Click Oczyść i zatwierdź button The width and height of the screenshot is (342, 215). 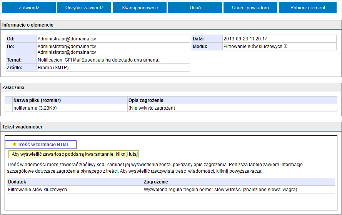pos(84,8)
